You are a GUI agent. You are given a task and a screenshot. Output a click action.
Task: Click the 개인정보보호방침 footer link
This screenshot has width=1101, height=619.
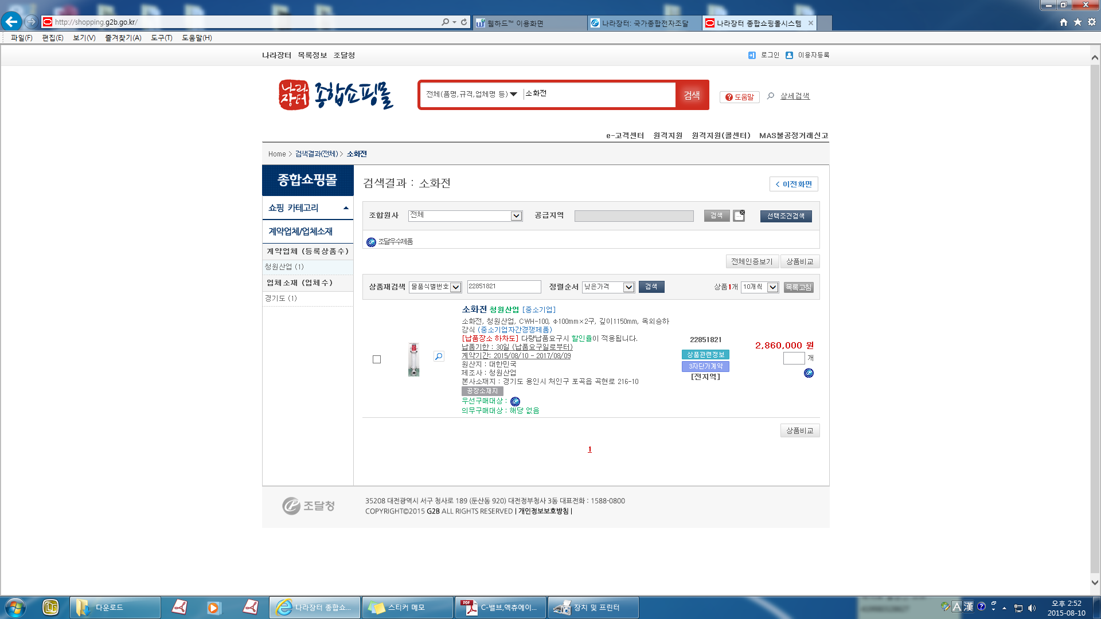coord(544,511)
